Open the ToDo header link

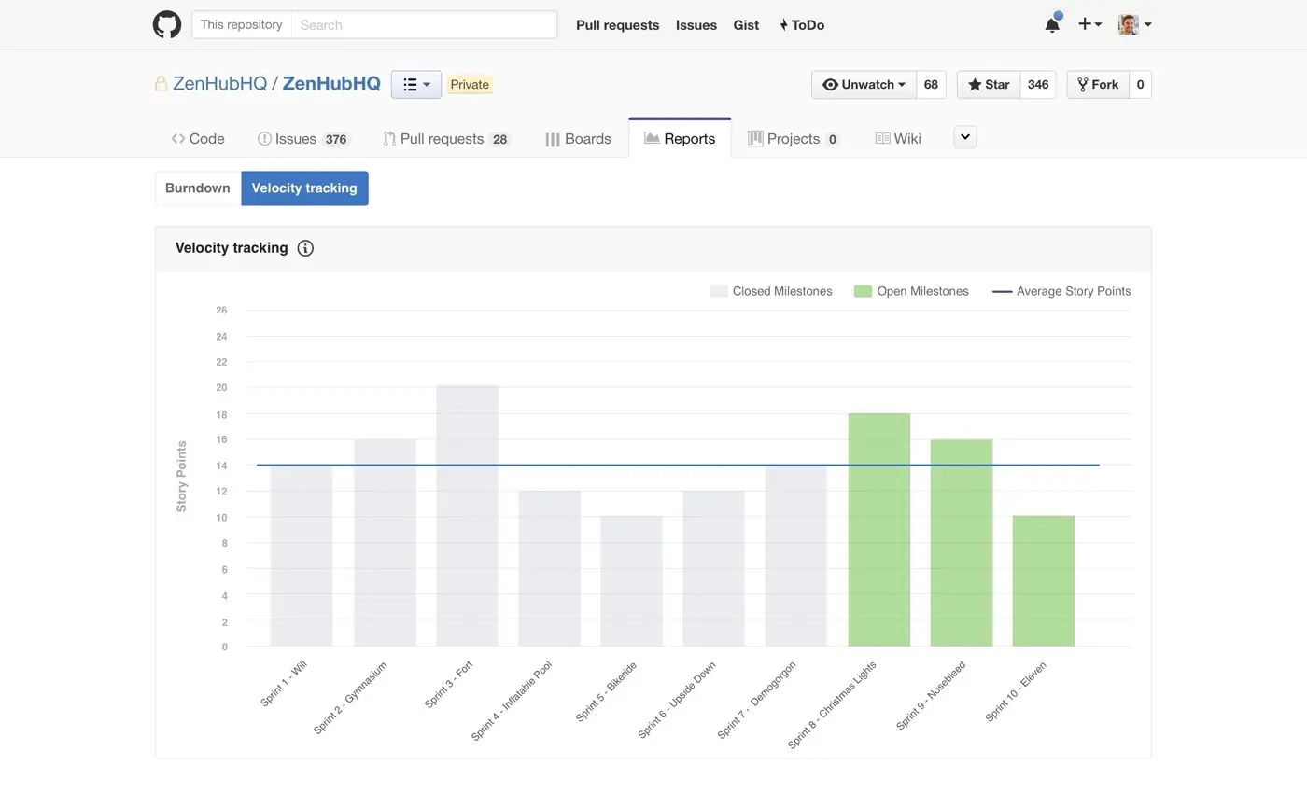pyautogui.click(x=802, y=25)
